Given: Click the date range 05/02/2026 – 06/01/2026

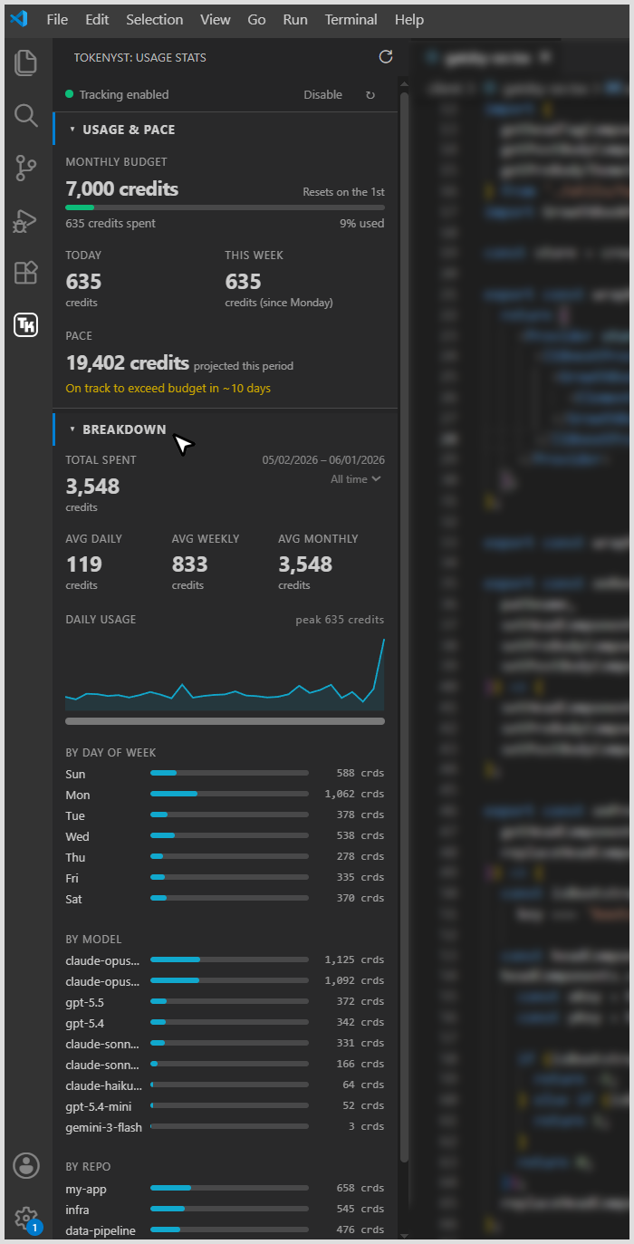Looking at the screenshot, I should pos(323,460).
